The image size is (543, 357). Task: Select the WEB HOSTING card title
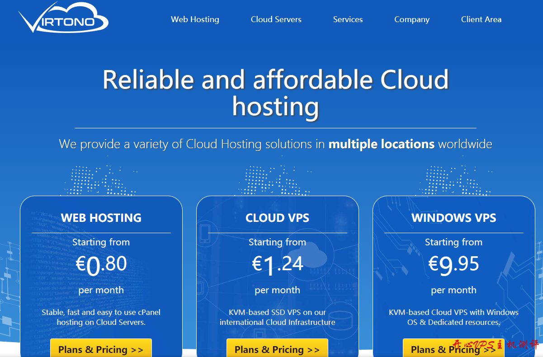pyautogui.click(x=101, y=218)
